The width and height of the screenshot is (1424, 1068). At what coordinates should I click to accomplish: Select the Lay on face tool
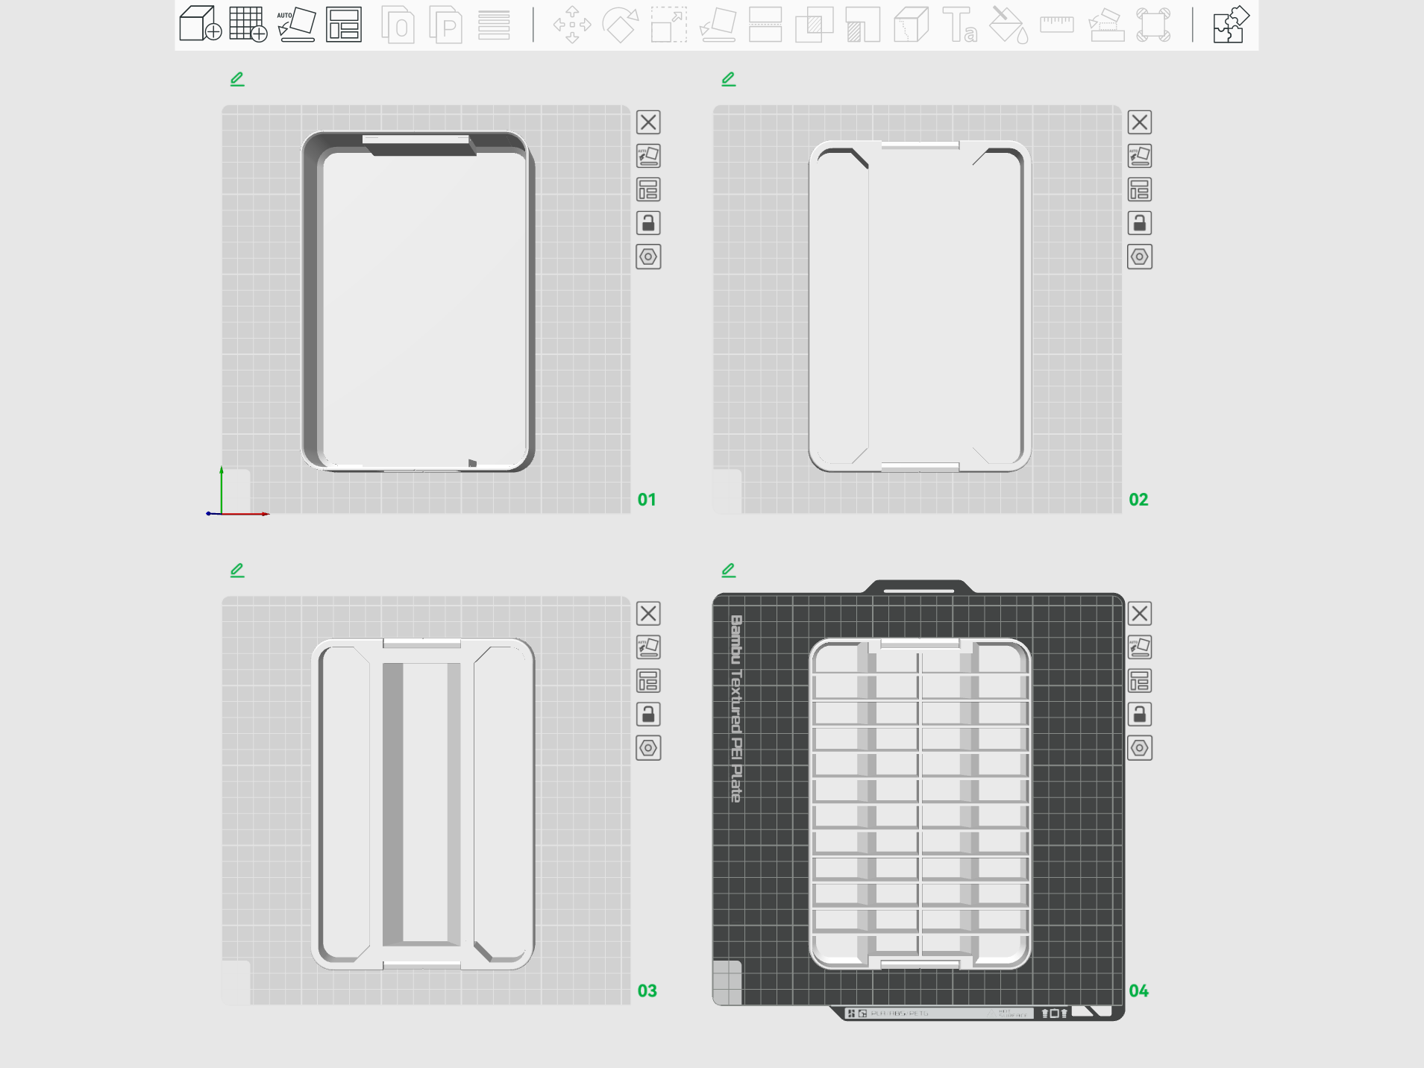click(717, 25)
